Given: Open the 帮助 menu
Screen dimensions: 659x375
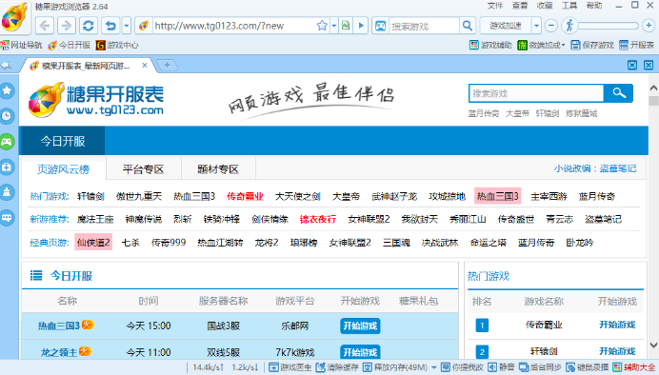Looking at the screenshot, I should [594, 6].
